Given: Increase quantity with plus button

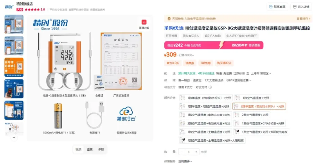Looking at the screenshot, I should pyautogui.click(x=196, y=152).
